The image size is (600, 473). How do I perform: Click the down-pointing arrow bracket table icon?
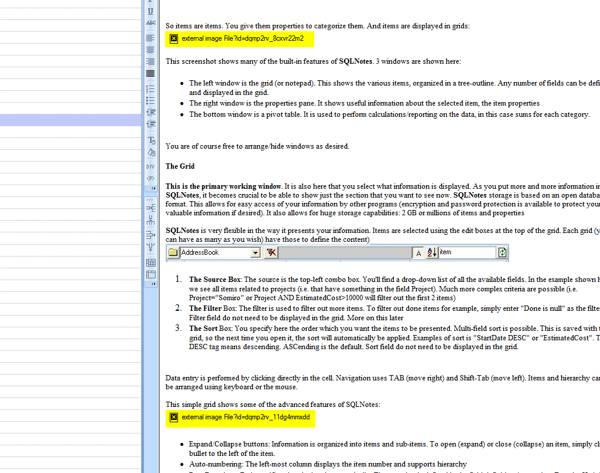pyautogui.click(x=151, y=247)
